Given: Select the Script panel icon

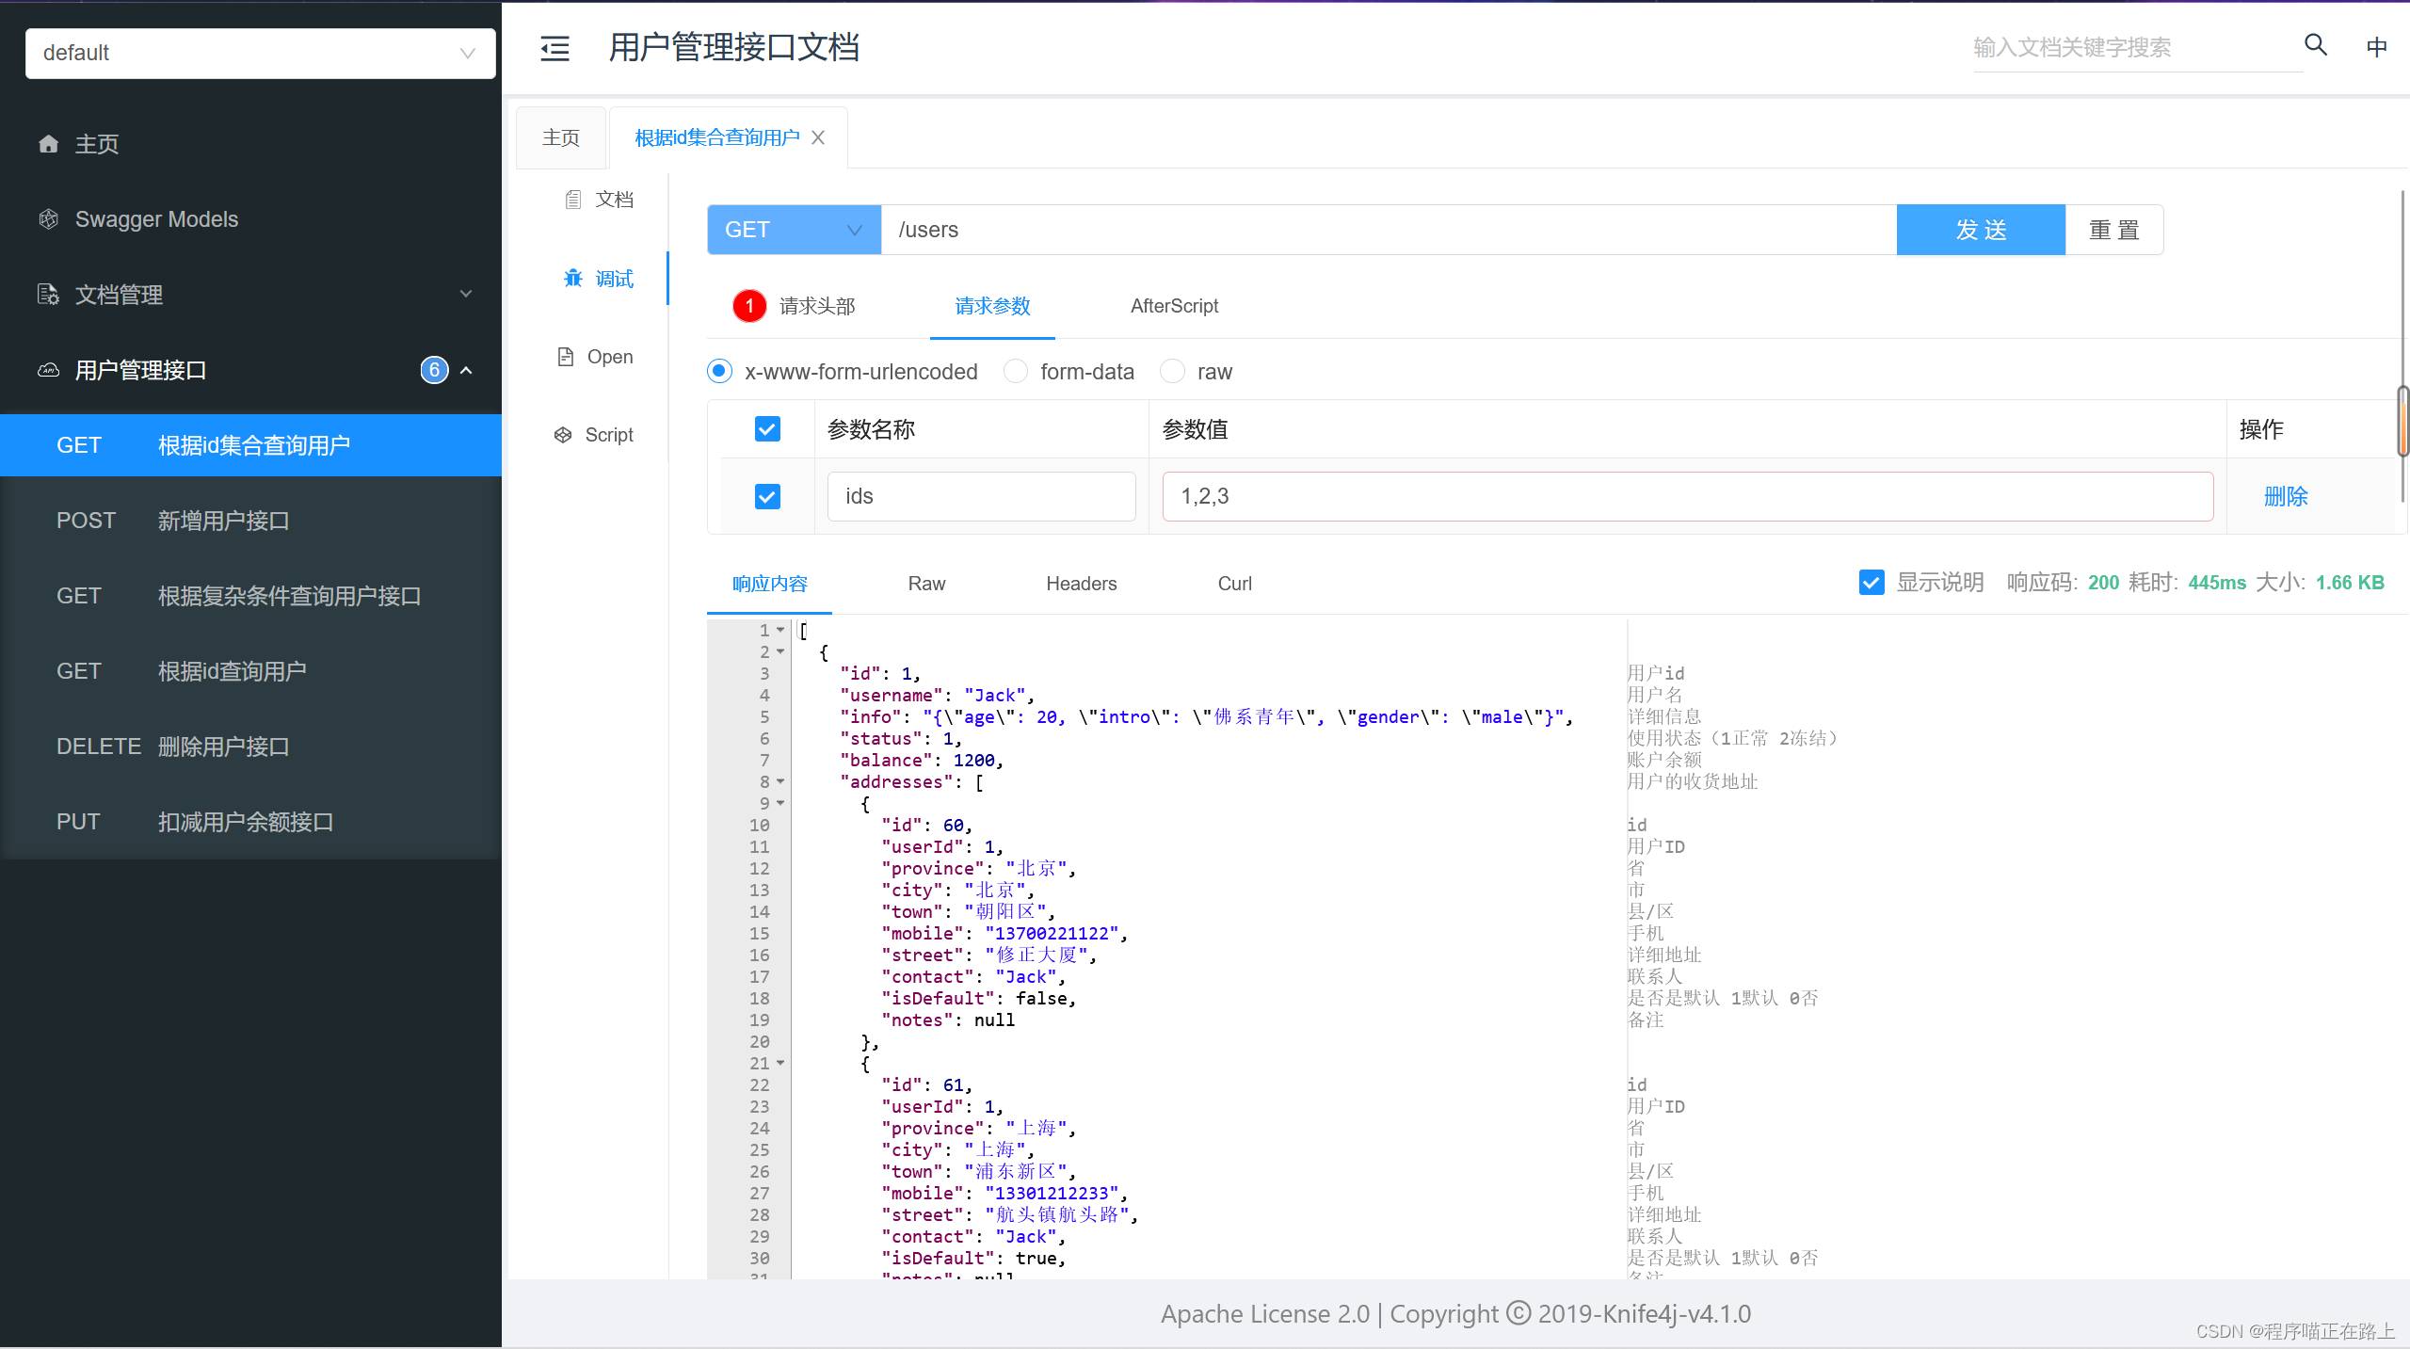Looking at the screenshot, I should pyautogui.click(x=562, y=434).
